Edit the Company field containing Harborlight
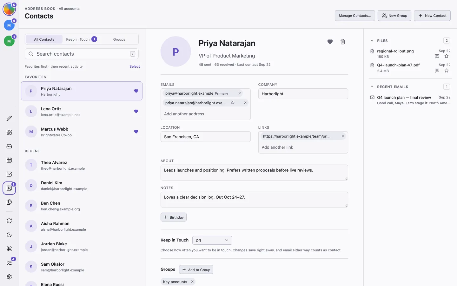This screenshot has height=286, width=457. pos(303,94)
